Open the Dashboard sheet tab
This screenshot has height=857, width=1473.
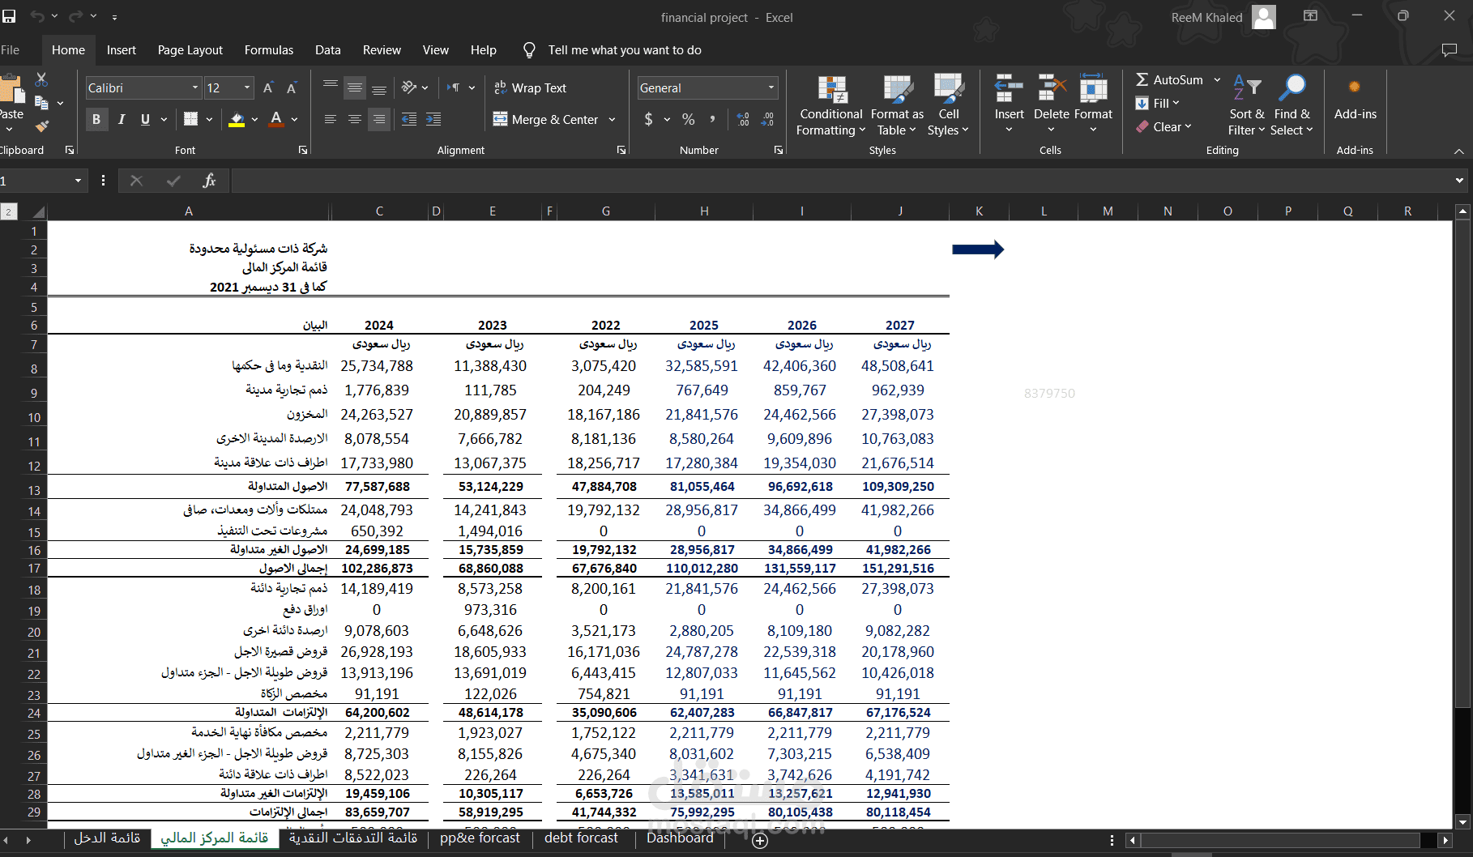click(680, 838)
